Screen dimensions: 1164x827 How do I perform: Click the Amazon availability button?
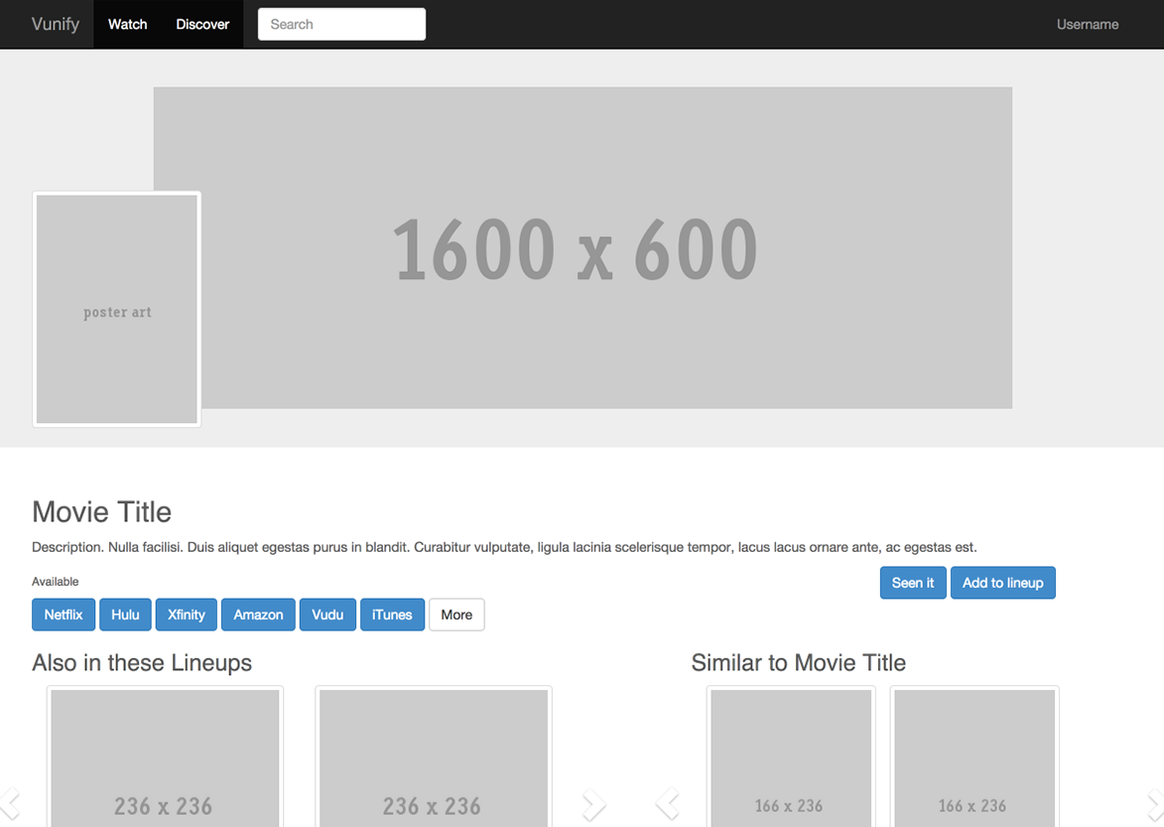(258, 615)
